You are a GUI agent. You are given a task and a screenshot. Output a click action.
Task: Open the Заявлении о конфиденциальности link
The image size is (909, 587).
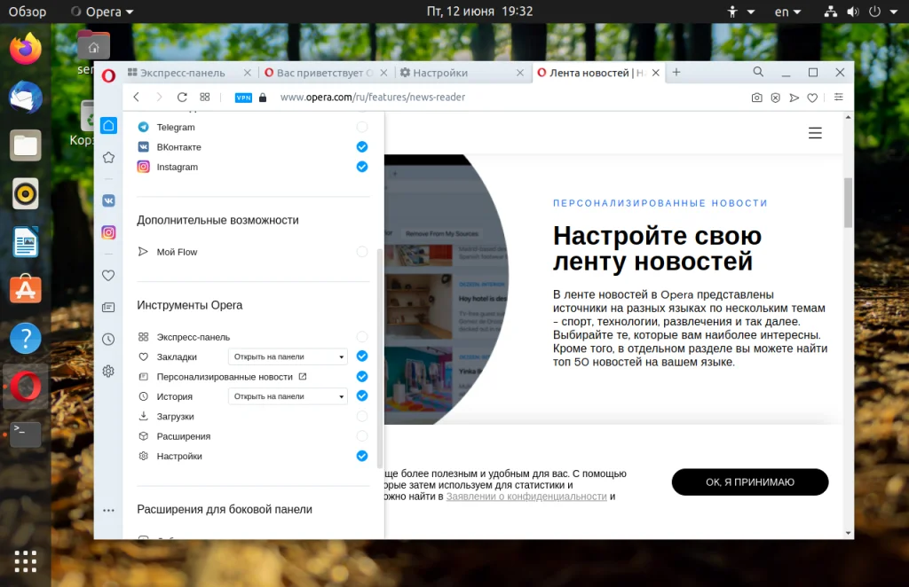pyautogui.click(x=526, y=497)
